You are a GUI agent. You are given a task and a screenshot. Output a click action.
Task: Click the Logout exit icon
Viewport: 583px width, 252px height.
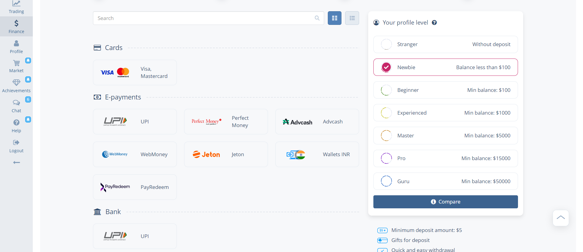click(16, 143)
